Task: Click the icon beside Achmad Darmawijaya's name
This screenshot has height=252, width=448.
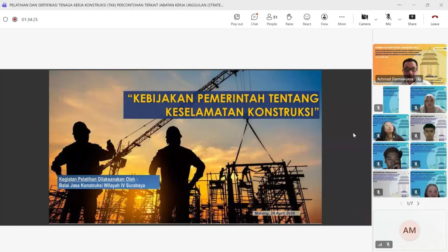Action: pyautogui.click(x=419, y=79)
